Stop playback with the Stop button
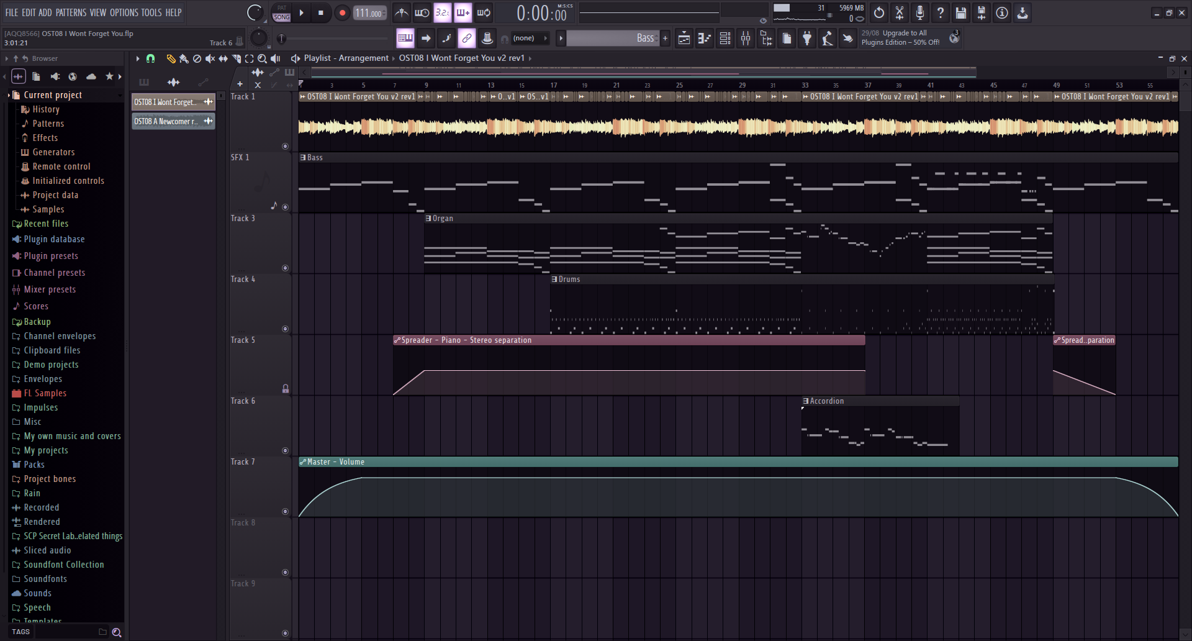Screen dimensions: 1192x641 pos(321,12)
